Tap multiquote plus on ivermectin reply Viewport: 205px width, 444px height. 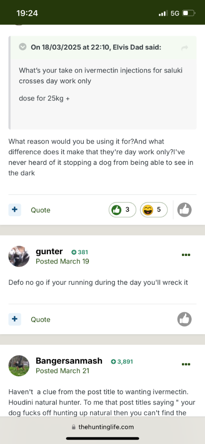point(15,210)
